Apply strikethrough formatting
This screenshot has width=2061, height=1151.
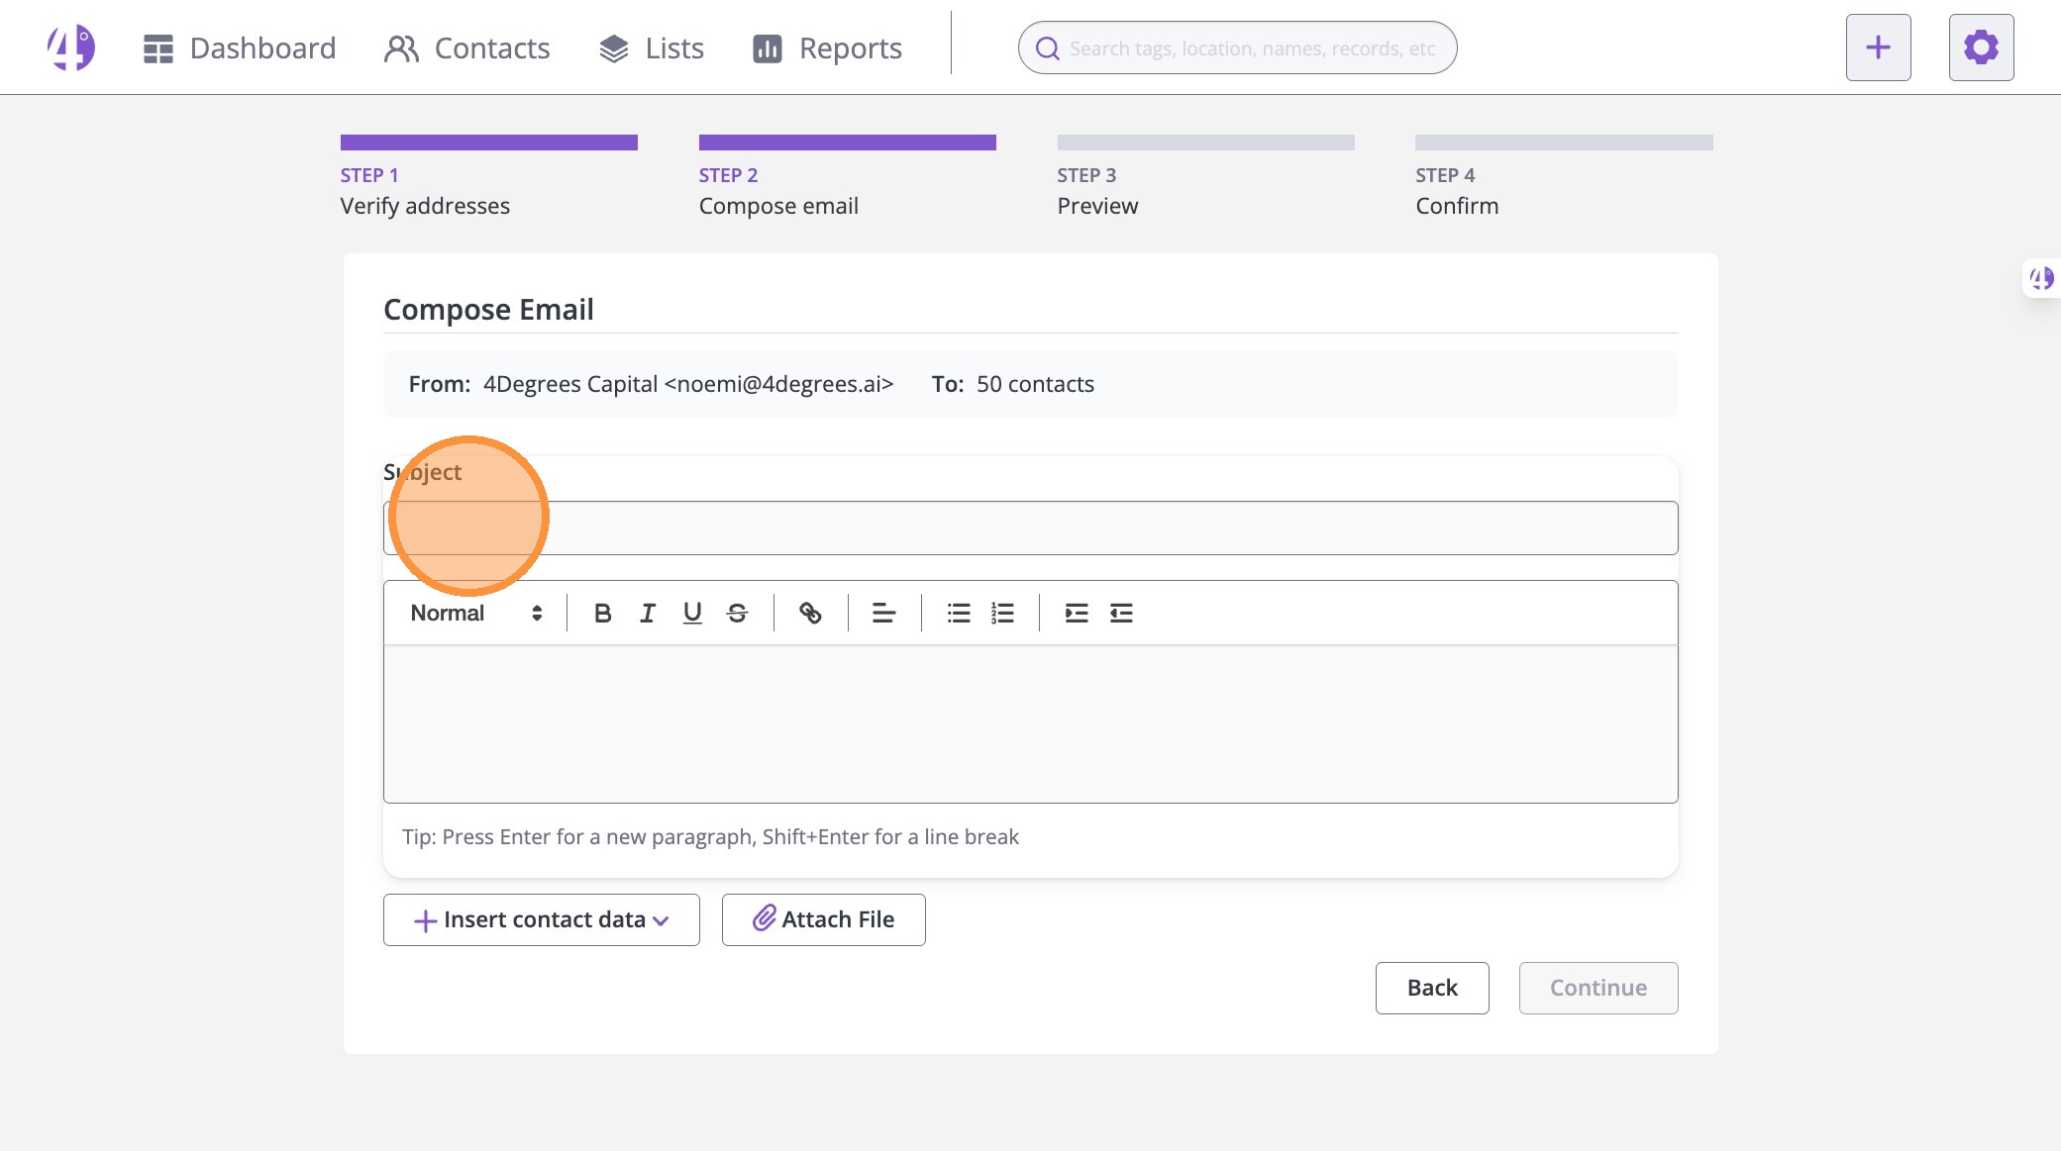pyautogui.click(x=737, y=614)
